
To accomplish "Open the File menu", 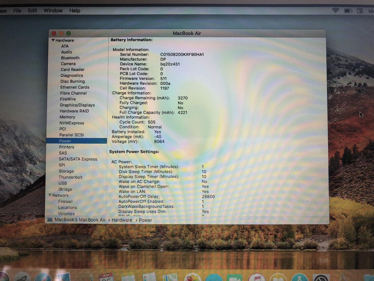I will [17, 11].
